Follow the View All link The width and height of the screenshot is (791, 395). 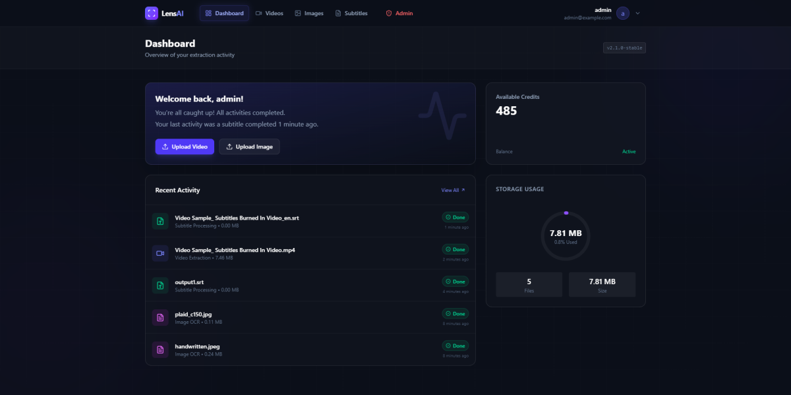point(453,190)
